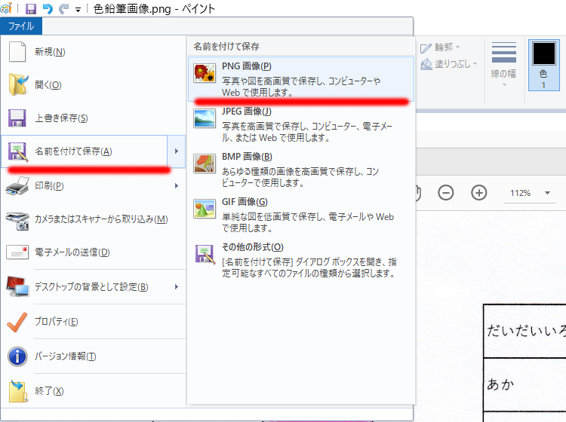
Task: Select the 色 1 black color swatch
Action: point(544,65)
